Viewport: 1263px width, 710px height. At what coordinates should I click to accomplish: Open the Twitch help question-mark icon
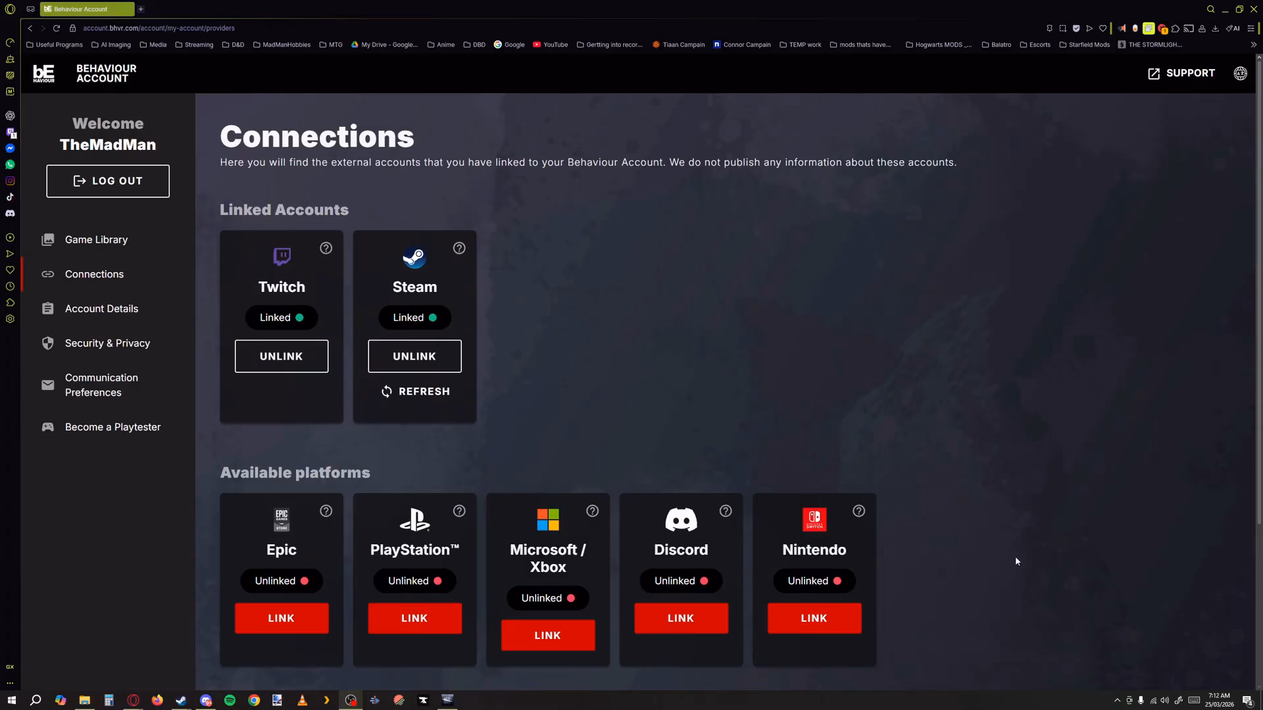coord(326,248)
